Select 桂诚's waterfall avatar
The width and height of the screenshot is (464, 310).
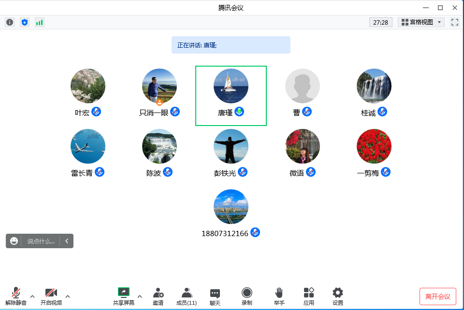coord(374,86)
